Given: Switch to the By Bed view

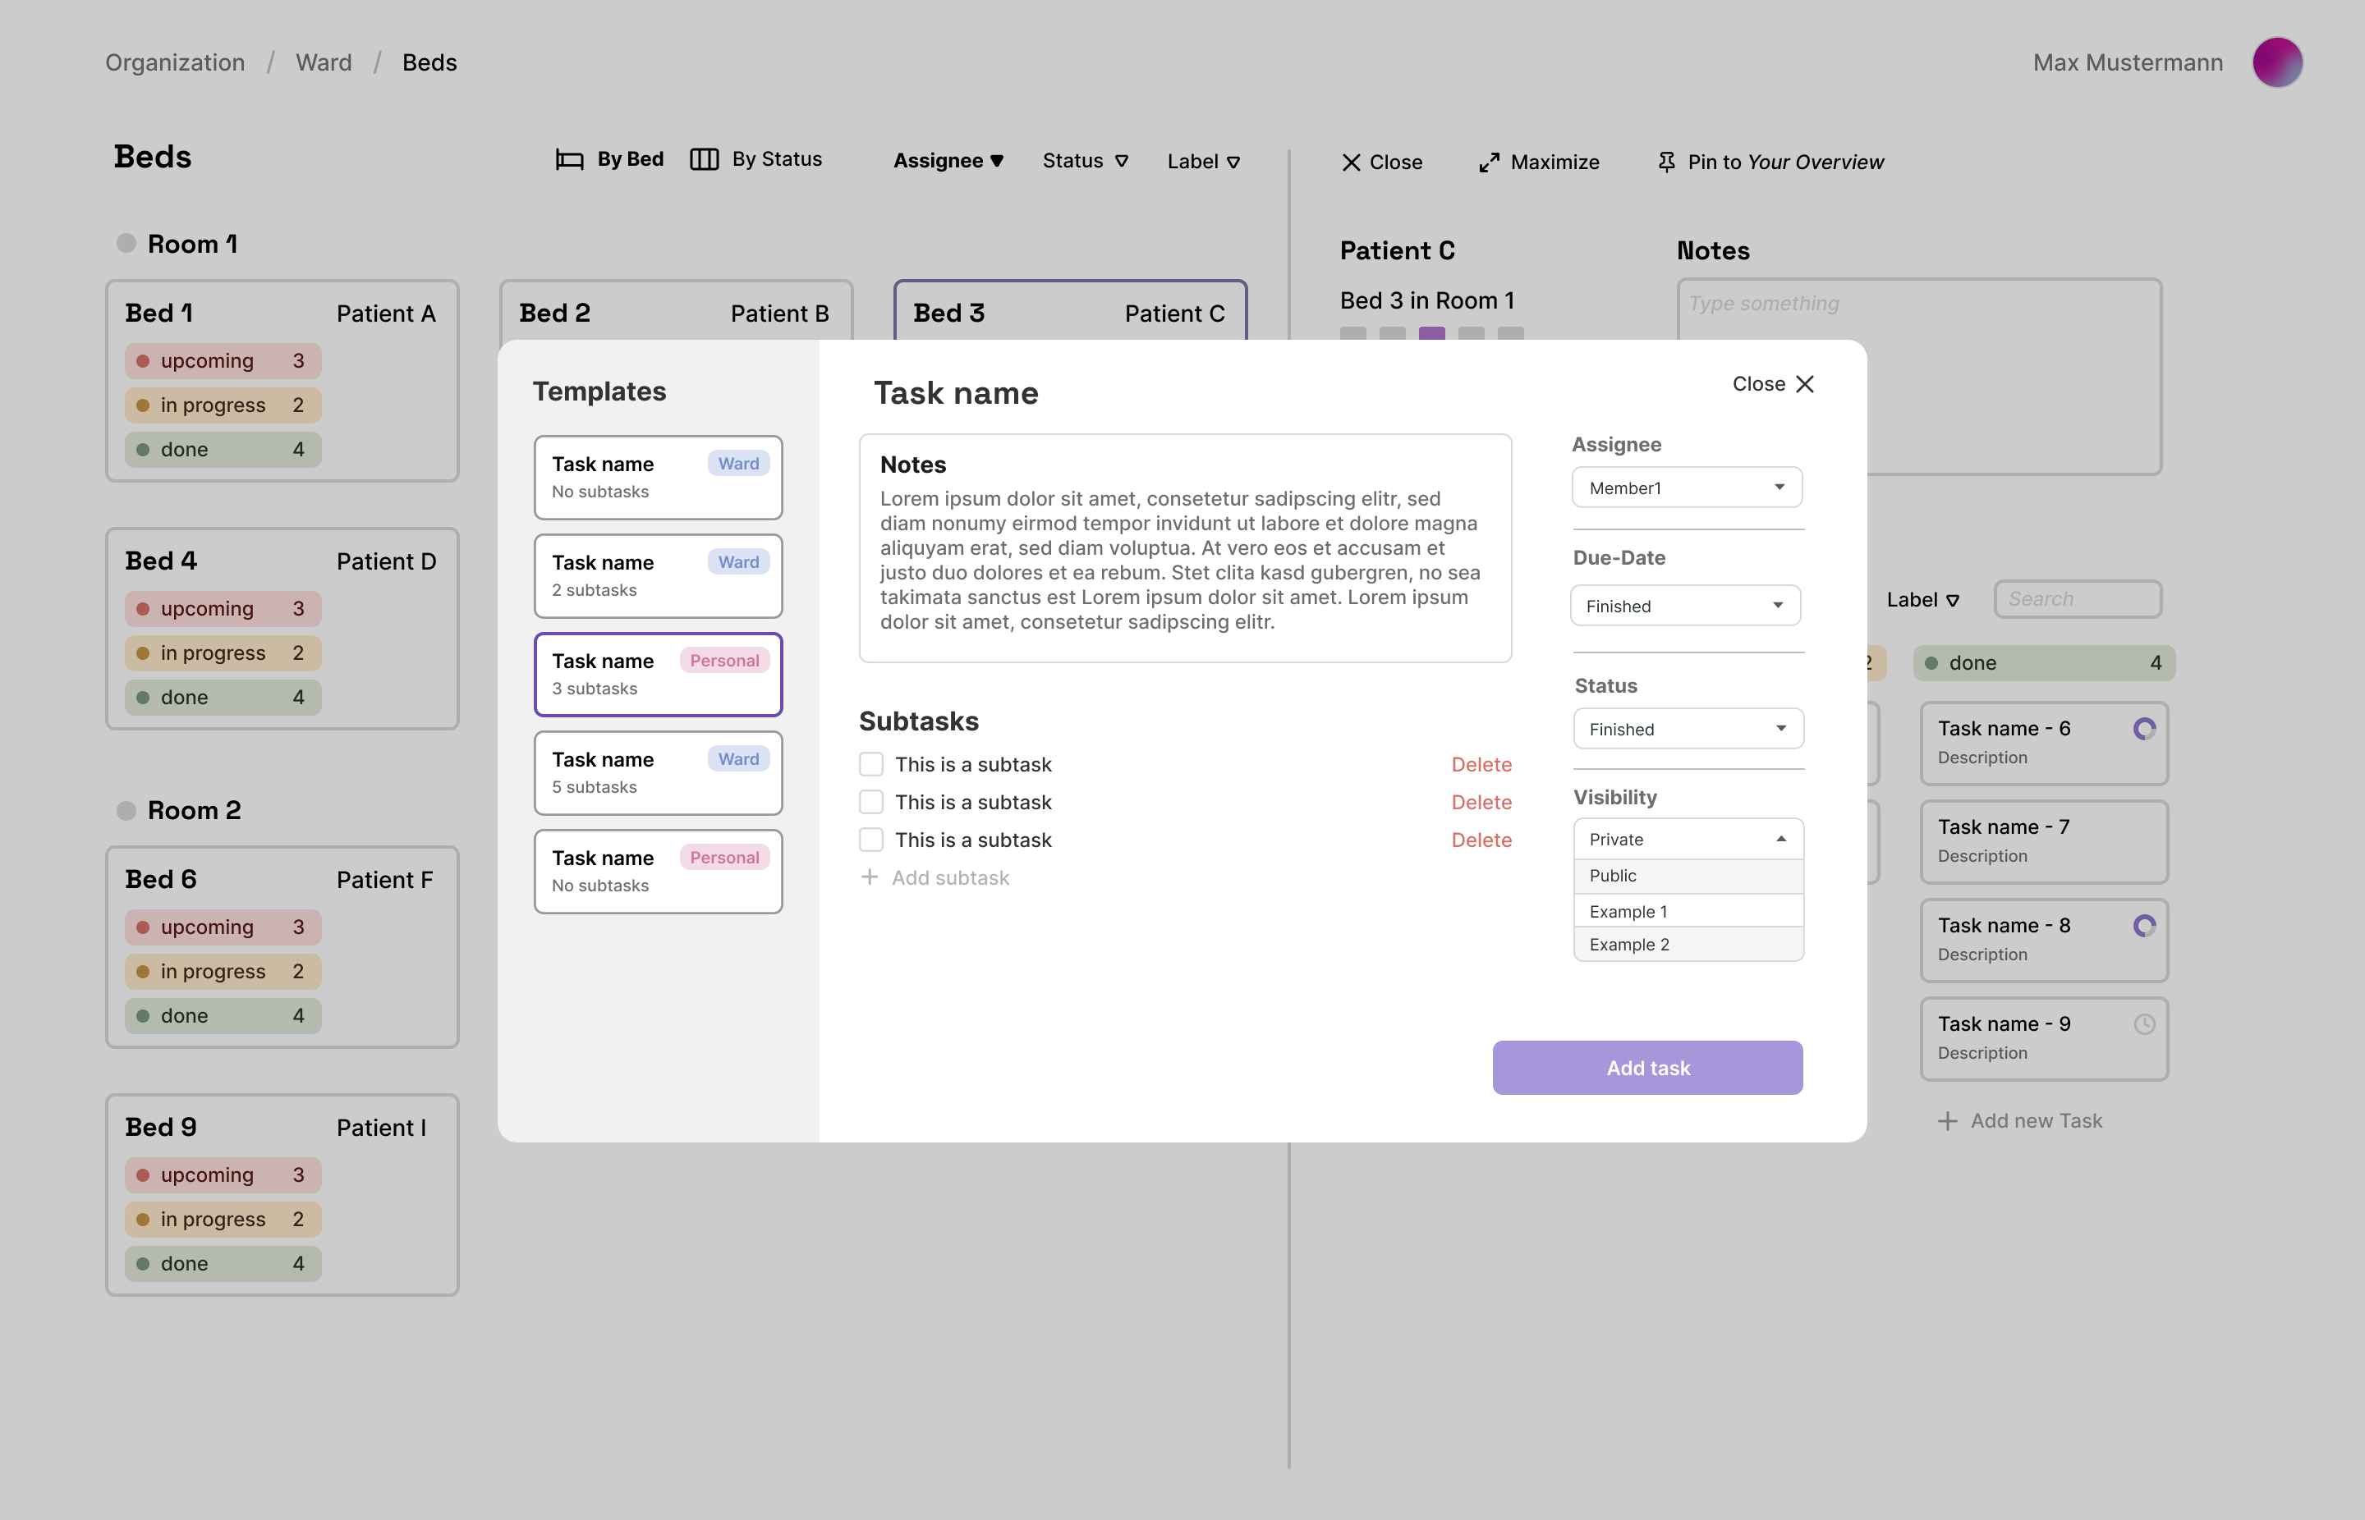Looking at the screenshot, I should pyautogui.click(x=609, y=159).
